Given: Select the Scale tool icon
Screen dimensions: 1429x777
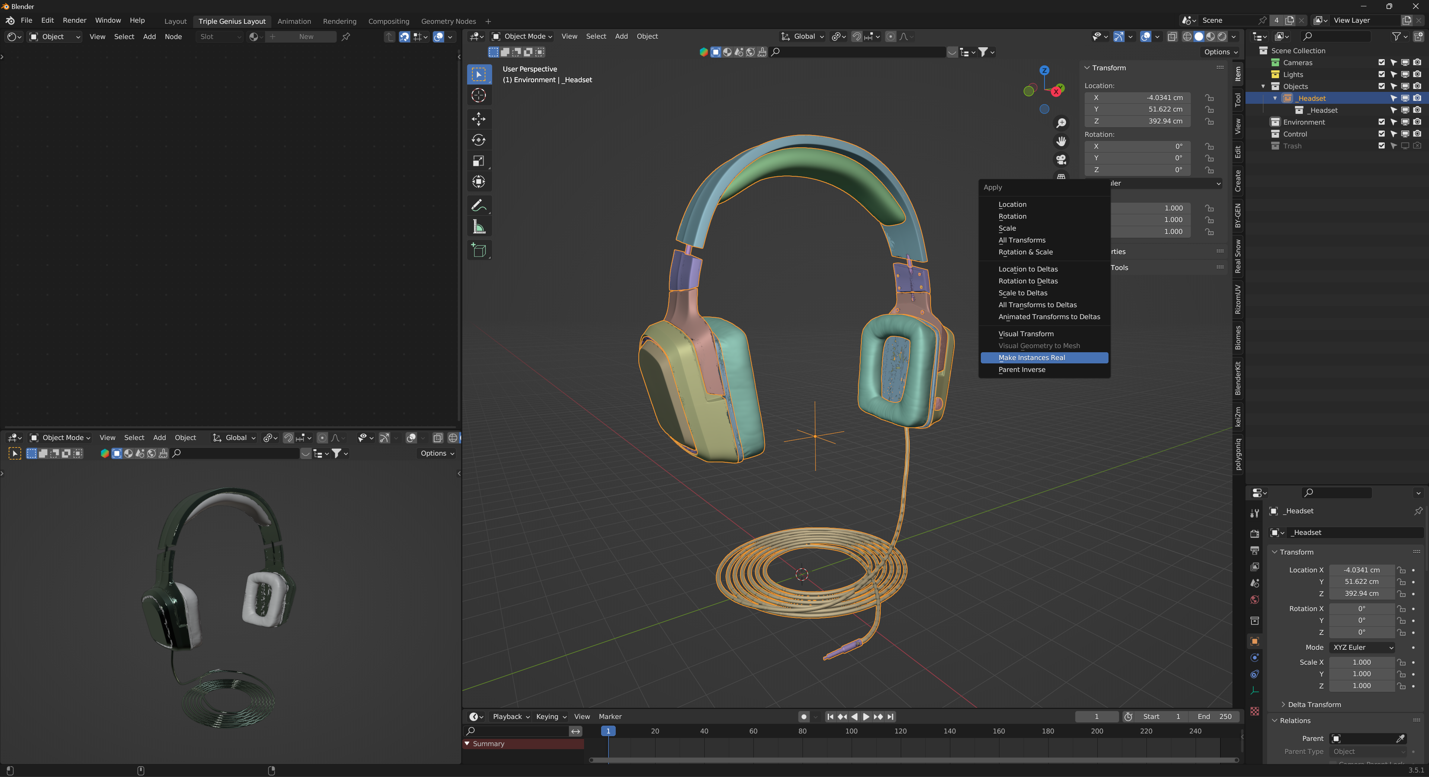Looking at the screenshot, I should 478,161.
